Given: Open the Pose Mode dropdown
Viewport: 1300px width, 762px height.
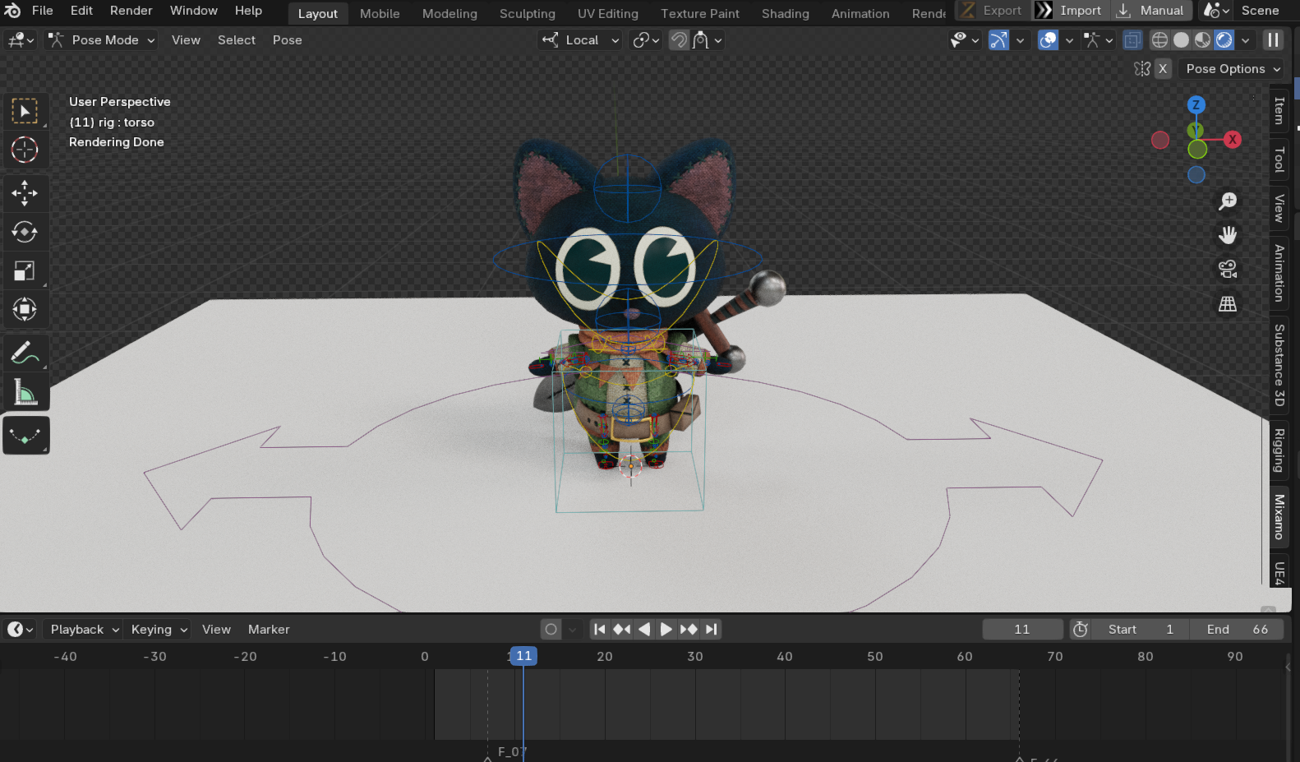Looking at the screenshot, I should click(x=101, y=40).
